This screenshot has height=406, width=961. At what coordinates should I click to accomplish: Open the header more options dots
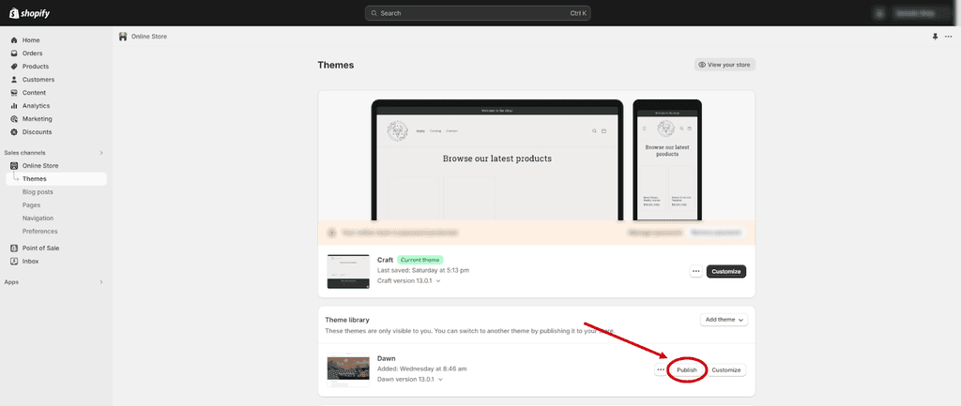coord(948,37)
